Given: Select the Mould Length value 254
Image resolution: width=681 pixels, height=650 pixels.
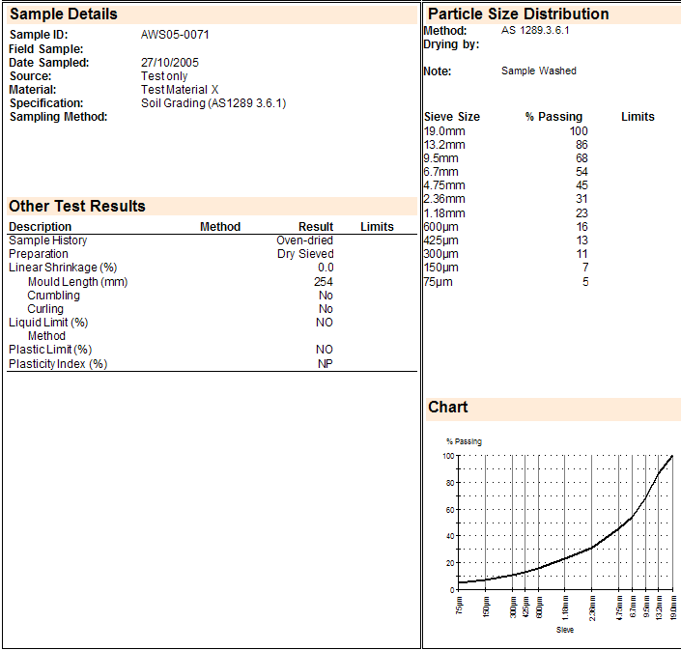Looking at the screenshot, I should [324, 282].
